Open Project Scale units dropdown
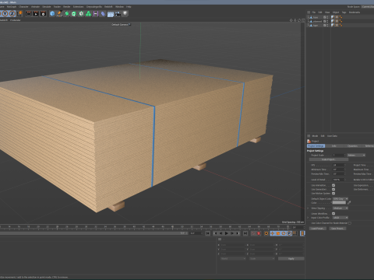 [x=356, y=155]
